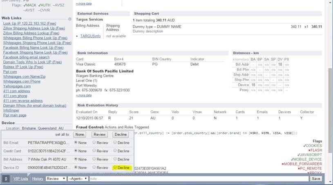This screenshot has width=333, height=185.
Task: Select Review radio for Device ID
Action: [94, 167]
